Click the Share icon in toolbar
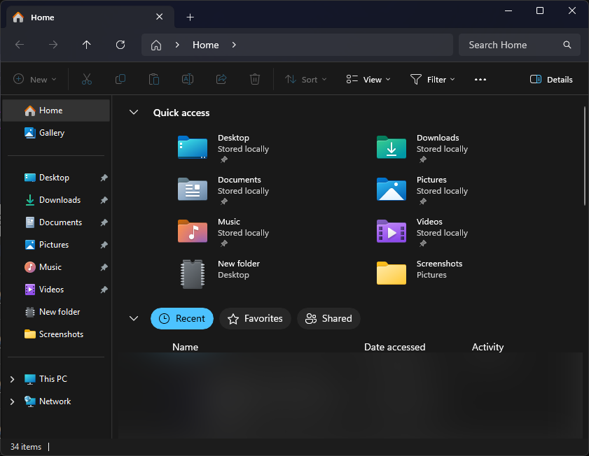 [221, 79]
